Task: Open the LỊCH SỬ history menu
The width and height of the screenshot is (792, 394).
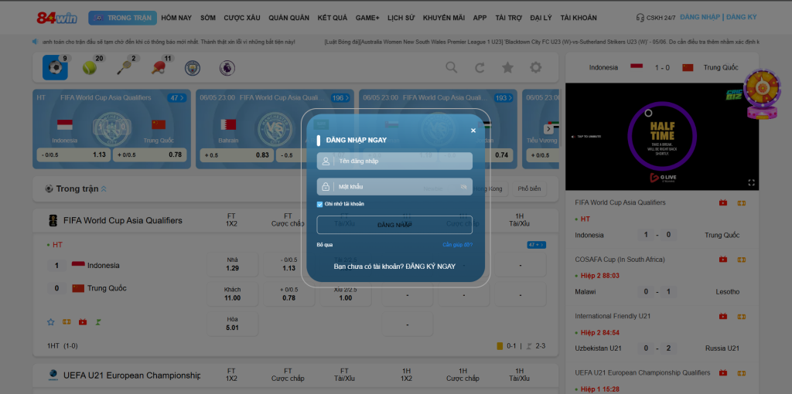Action: (401, 18)
